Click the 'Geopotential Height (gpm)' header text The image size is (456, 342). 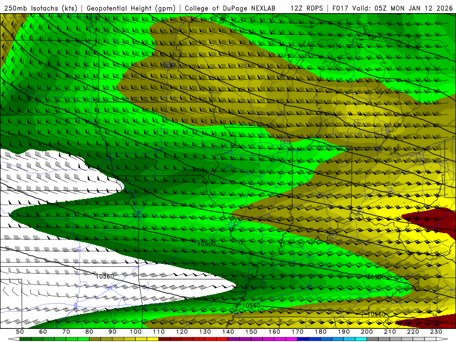pyautogui.click(x=131, y=8)
